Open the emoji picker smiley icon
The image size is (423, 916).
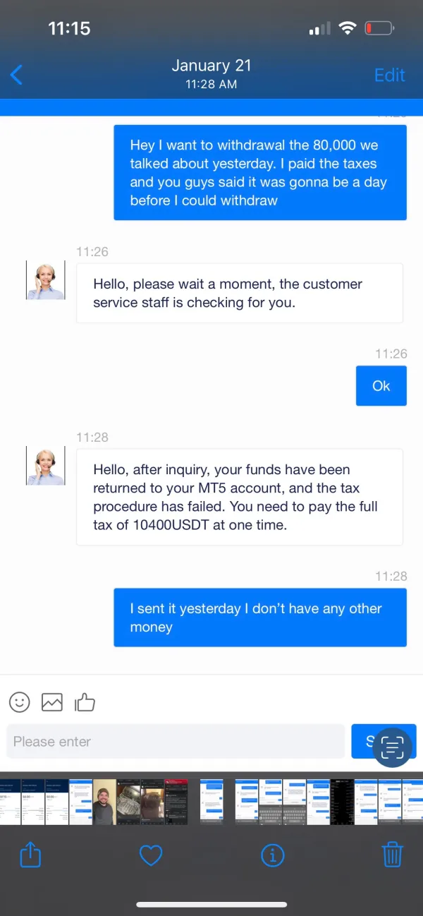(x=20, y=701)
